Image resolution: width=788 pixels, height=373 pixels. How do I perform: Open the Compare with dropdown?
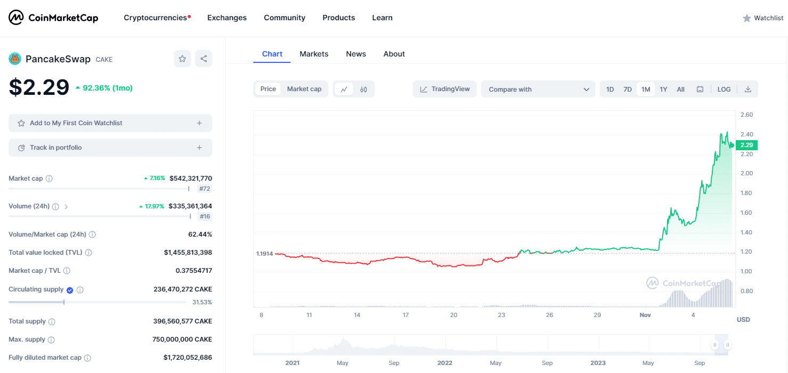(x=538, y=90)
